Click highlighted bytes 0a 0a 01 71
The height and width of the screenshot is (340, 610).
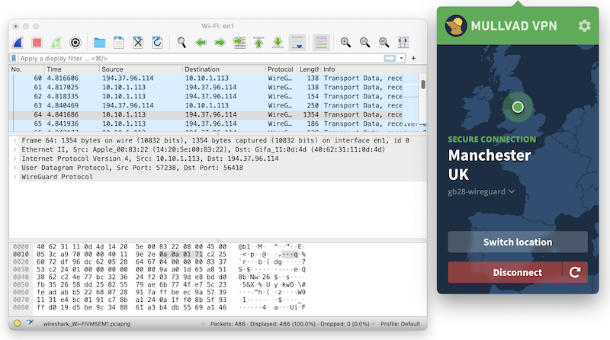(181, 255)
